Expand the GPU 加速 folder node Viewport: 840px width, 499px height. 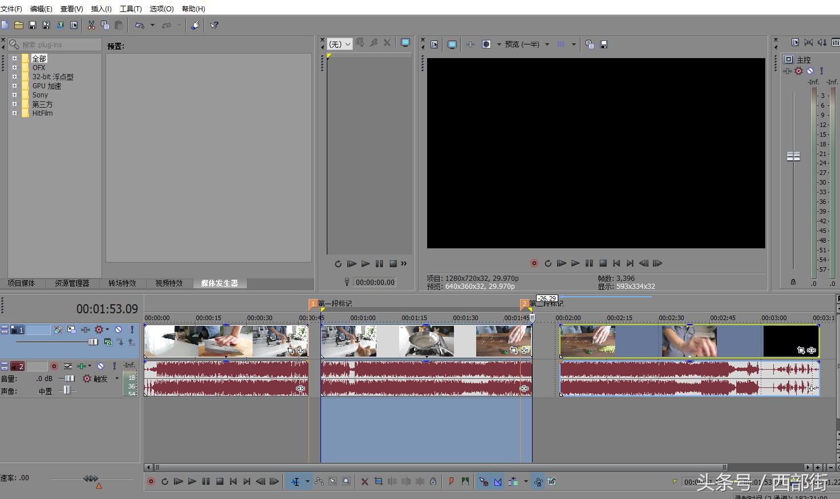[14, 85]
